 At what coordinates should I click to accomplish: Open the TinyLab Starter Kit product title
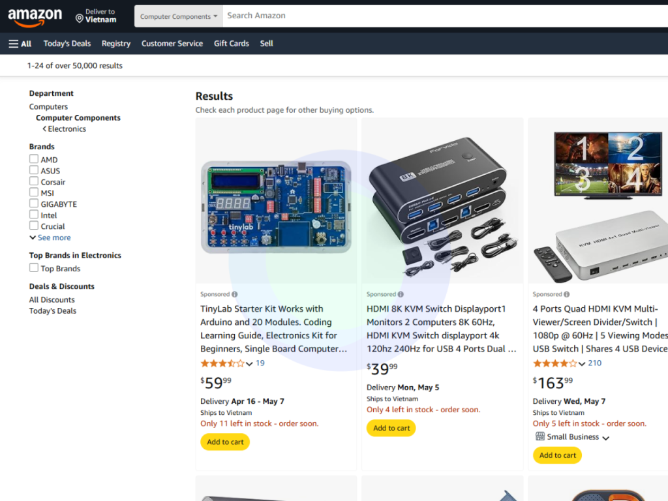273,329
